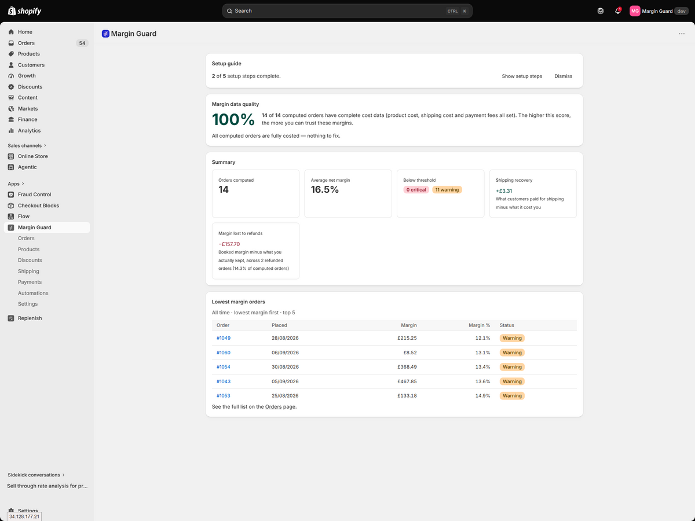This screenshot has width=695, height=521.
Task: Open Margin Guard Settings subpage
Action: pos(28,304)
